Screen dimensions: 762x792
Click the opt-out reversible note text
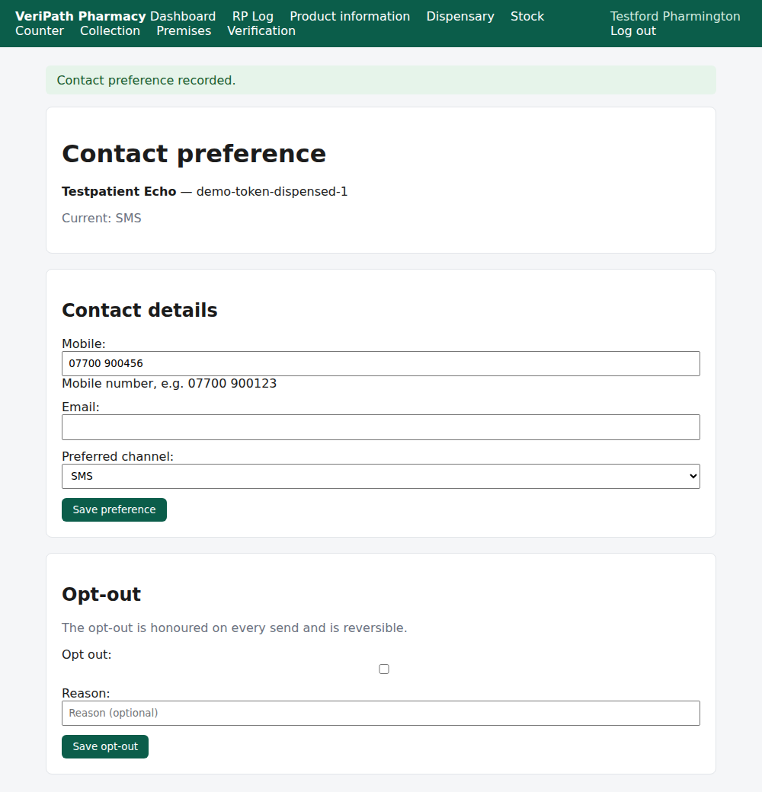pyautogui.click(x=235, y=628)
